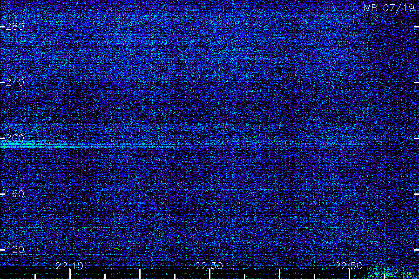Click the 22:50 time axis label

pos(349,266)
